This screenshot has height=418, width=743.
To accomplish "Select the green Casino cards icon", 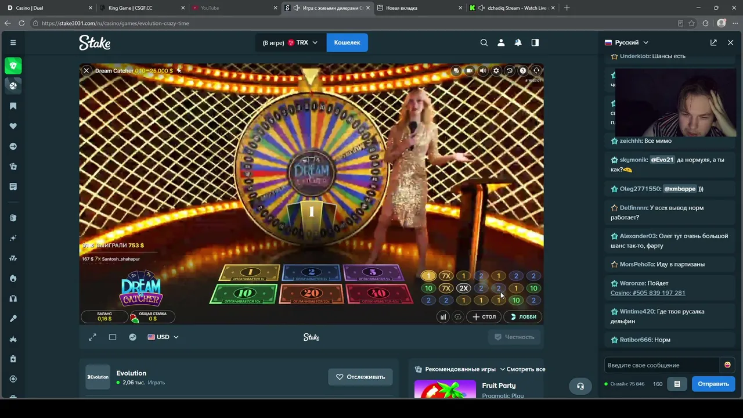I will click(x=13, y=66).
